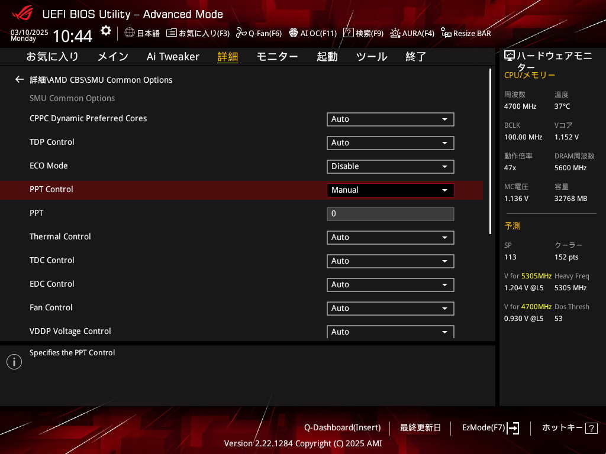Click the breadcrumb 詳細\AMD CBS\SMU Common Options

coord(101,80)
